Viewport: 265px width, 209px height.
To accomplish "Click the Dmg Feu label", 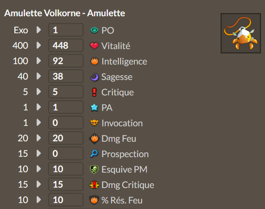I will tap(119, 139).
